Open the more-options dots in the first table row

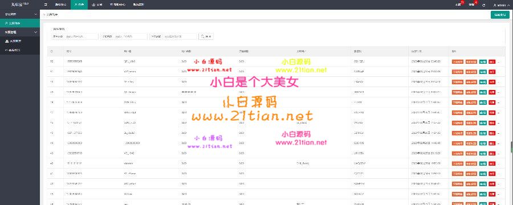[x=498, y=61]
